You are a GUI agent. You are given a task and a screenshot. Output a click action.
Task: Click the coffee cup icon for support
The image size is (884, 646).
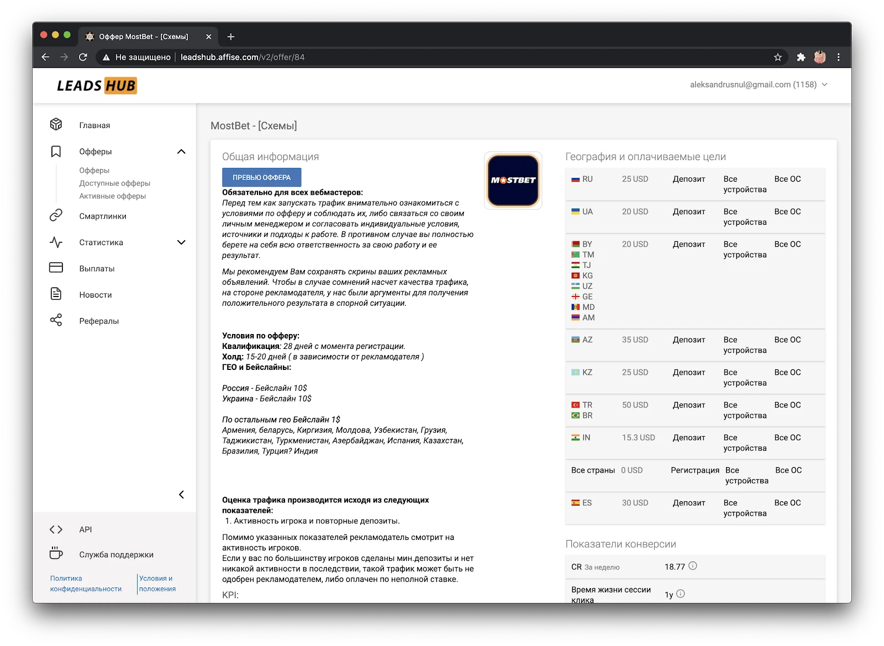click(x=56, y=553)
